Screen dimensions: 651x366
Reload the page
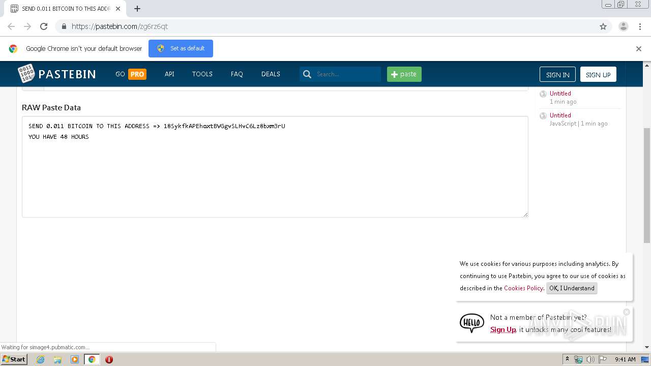[44, 26]
